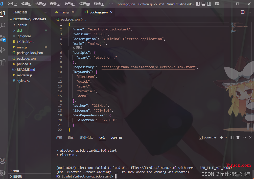This screenshot has width=254, height=179.
Task: Click the editor minimap preview
Action: (239, 27)
